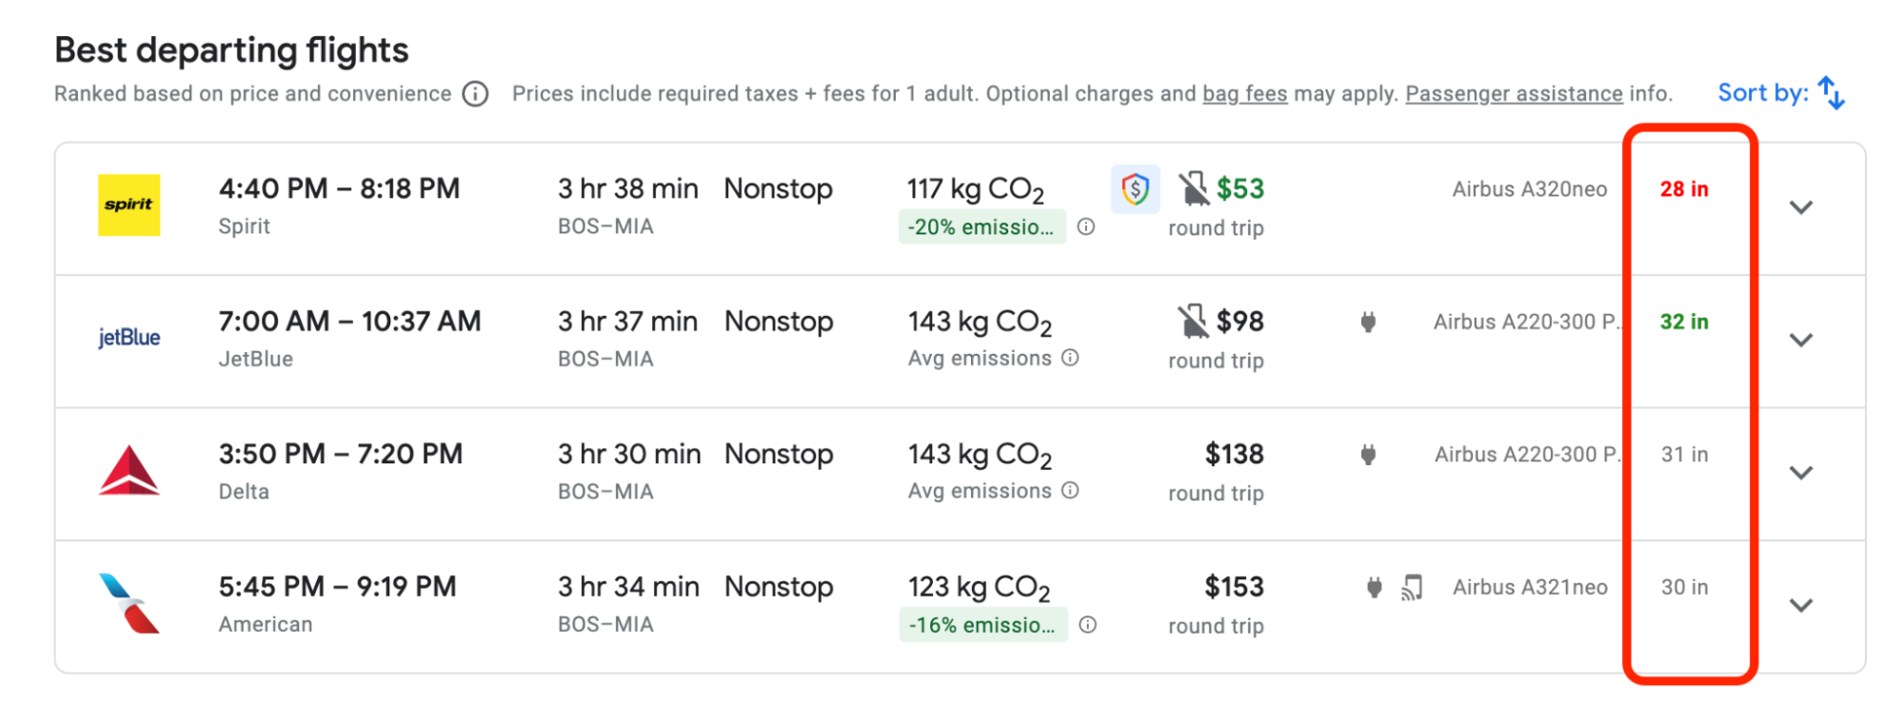Viewport: 1903px width, 704px height.
Task: Open the Sort by menu
Action: [x=1780, y=93]
